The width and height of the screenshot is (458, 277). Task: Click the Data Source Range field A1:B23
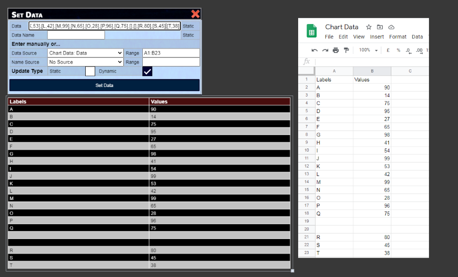click(171, 53)
